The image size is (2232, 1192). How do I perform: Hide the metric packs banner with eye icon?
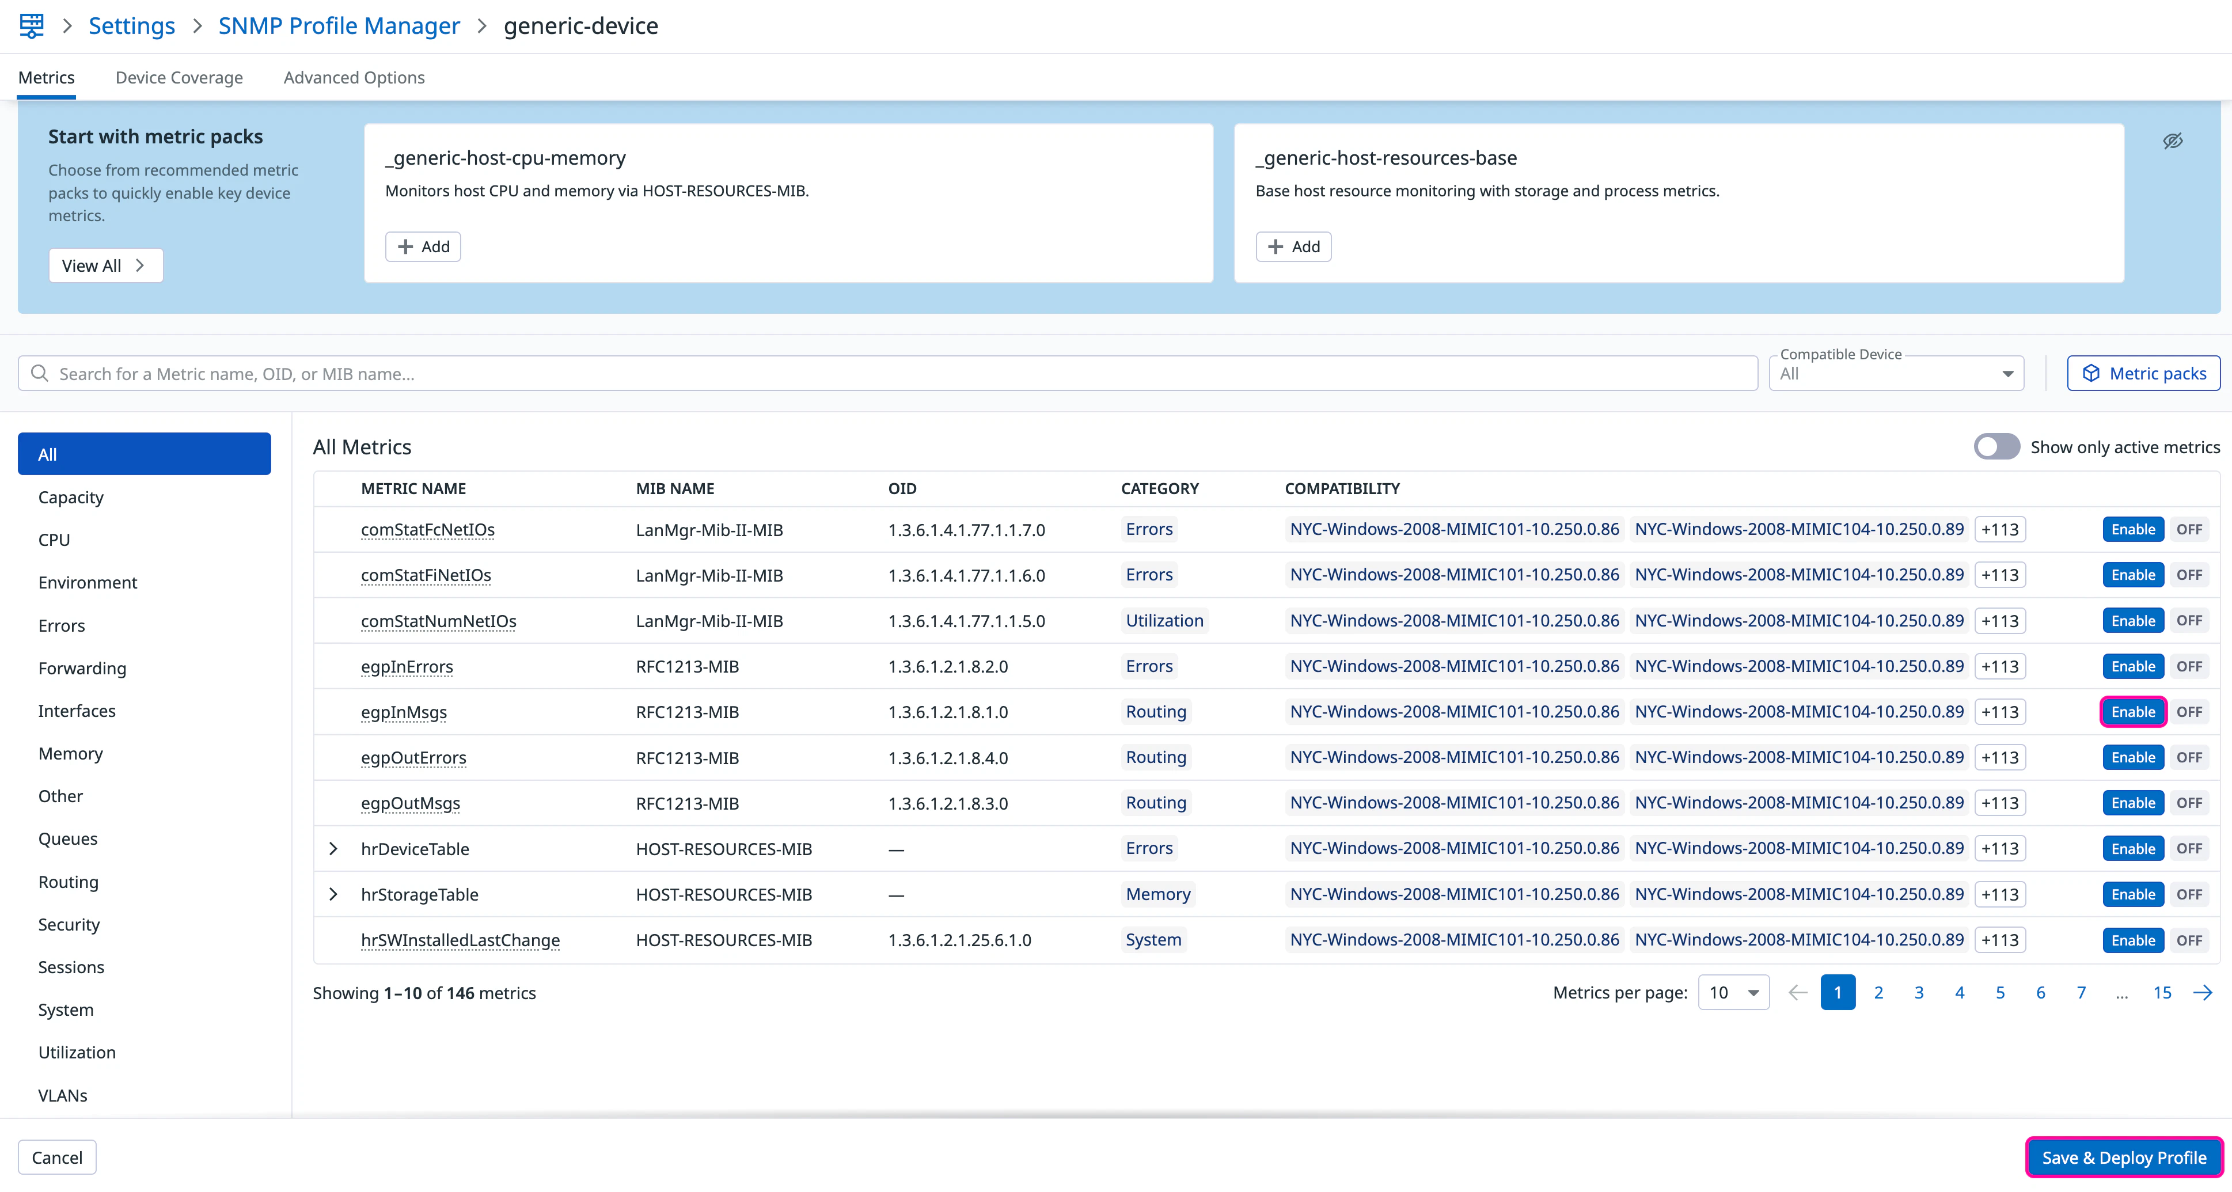pos(2172,141)
